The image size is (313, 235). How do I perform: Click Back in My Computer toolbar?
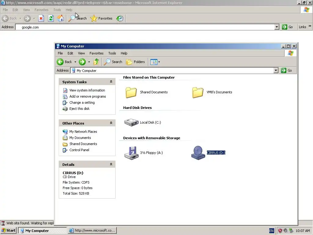64,62
